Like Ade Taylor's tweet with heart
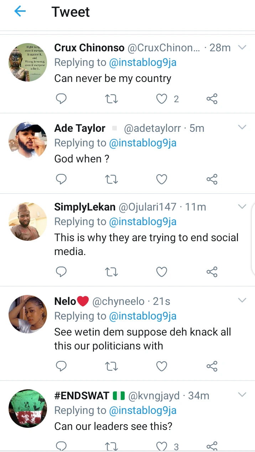 (x=162, y=179)
